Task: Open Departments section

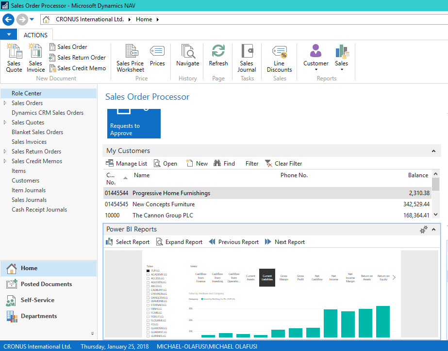Action: [49, 316]
